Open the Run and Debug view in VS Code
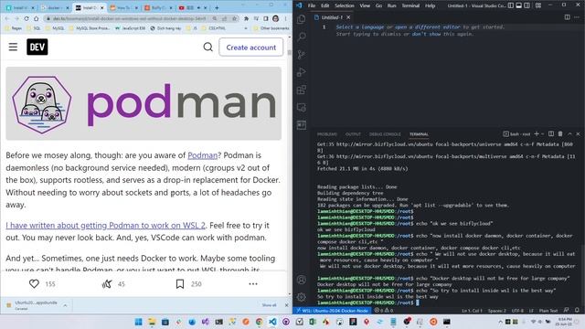Image resolution: width=585 pixels, height=329 pixels. pyautogui.click(x=301, y=72)
